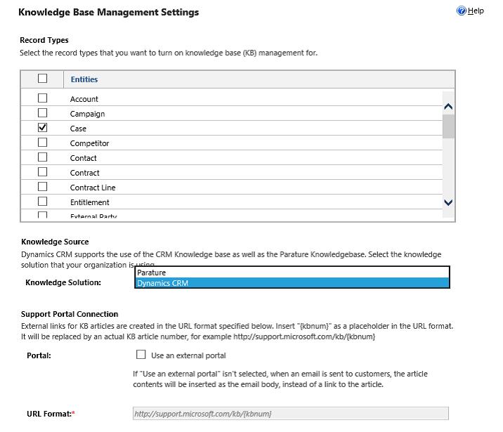This screenshot has width=503, height=432.
Task: Click the Contract Line row label
Action: (93, 188)
